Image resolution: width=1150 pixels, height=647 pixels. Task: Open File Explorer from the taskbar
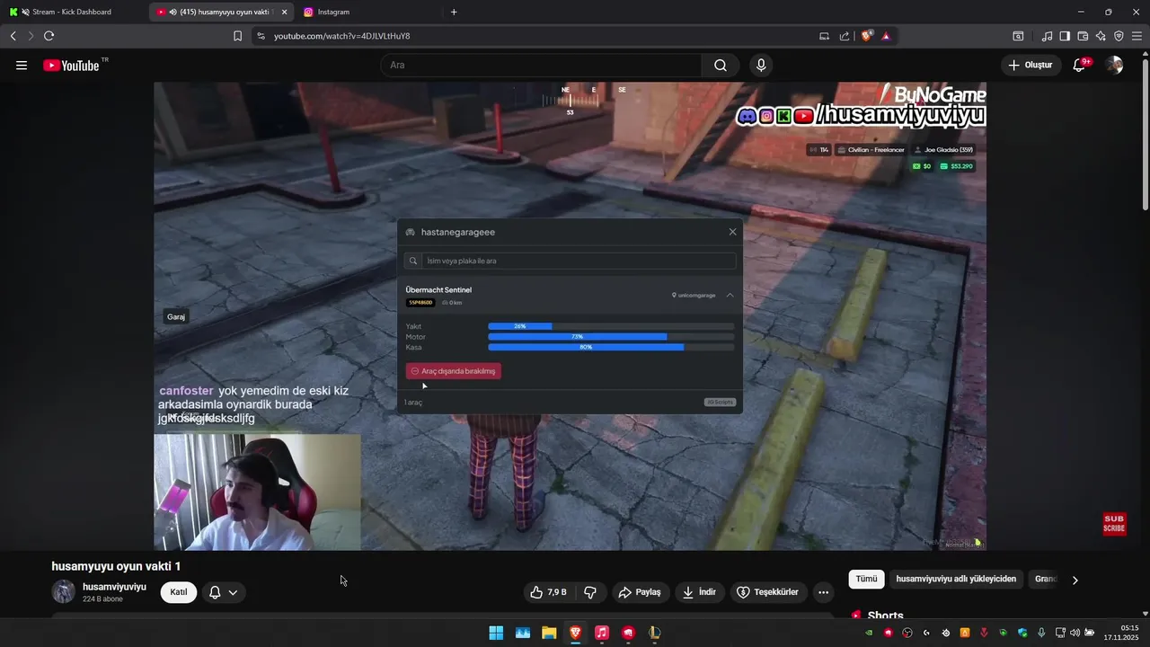click(x=549, y=634)
